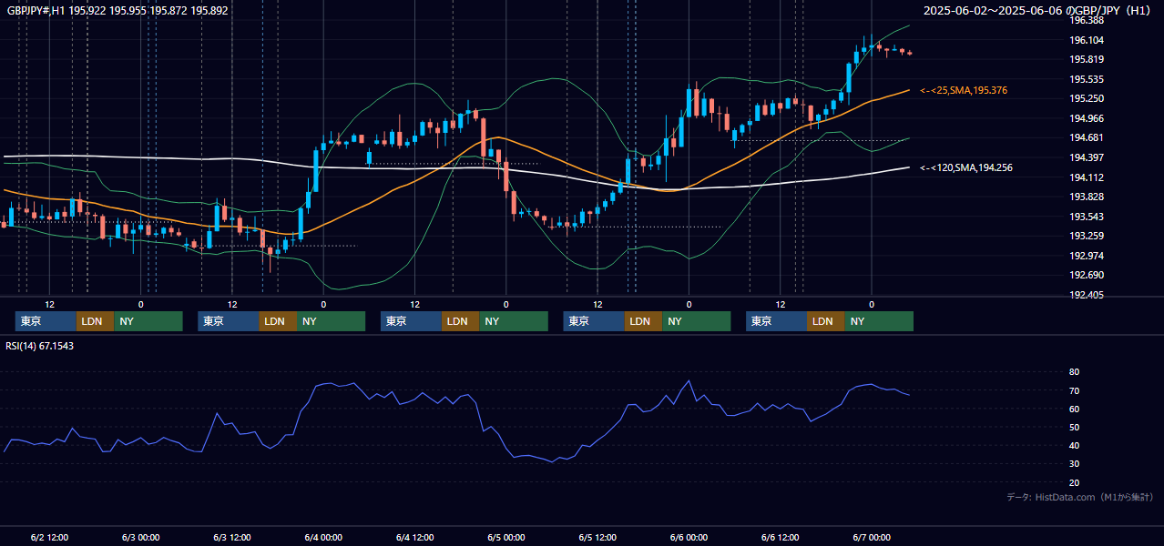Click RSI scale value 60
This screenshot has width=1164, height=546.
[1075, 409]
